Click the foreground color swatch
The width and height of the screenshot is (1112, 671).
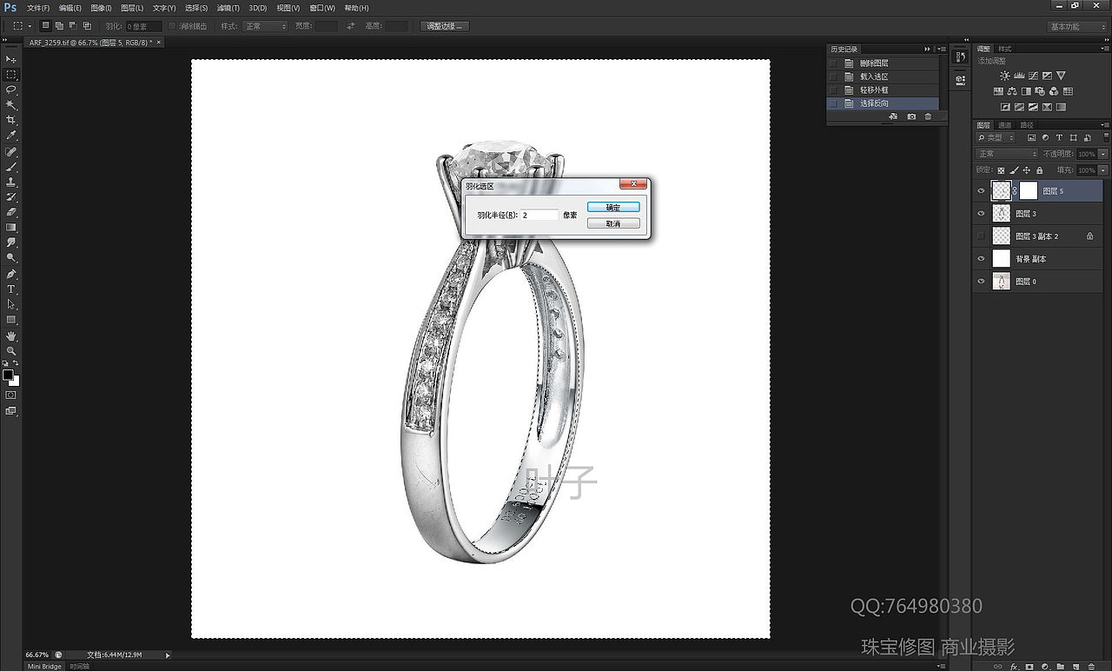[x=8, y=375]
